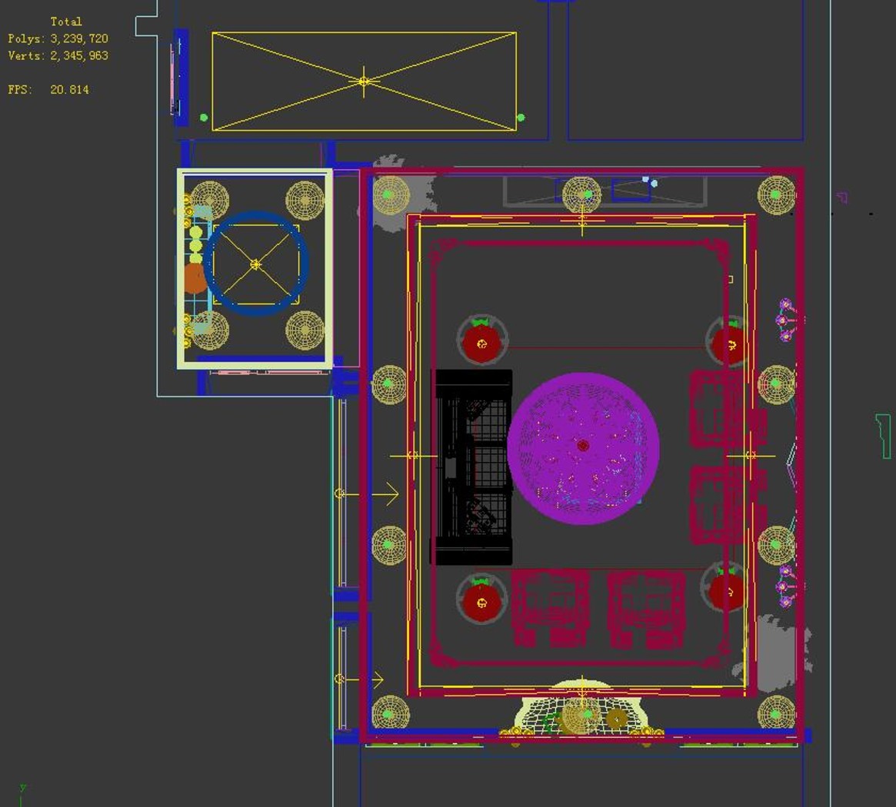The height and width of the screenshot is (807, 896).
Task: Select the green profile spline at far right
Action: 884,436
